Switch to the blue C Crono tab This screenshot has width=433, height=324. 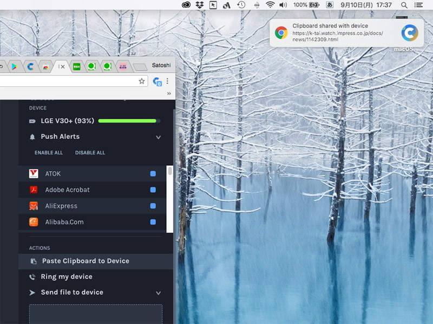pyautogui.click(x=30, y=66)
